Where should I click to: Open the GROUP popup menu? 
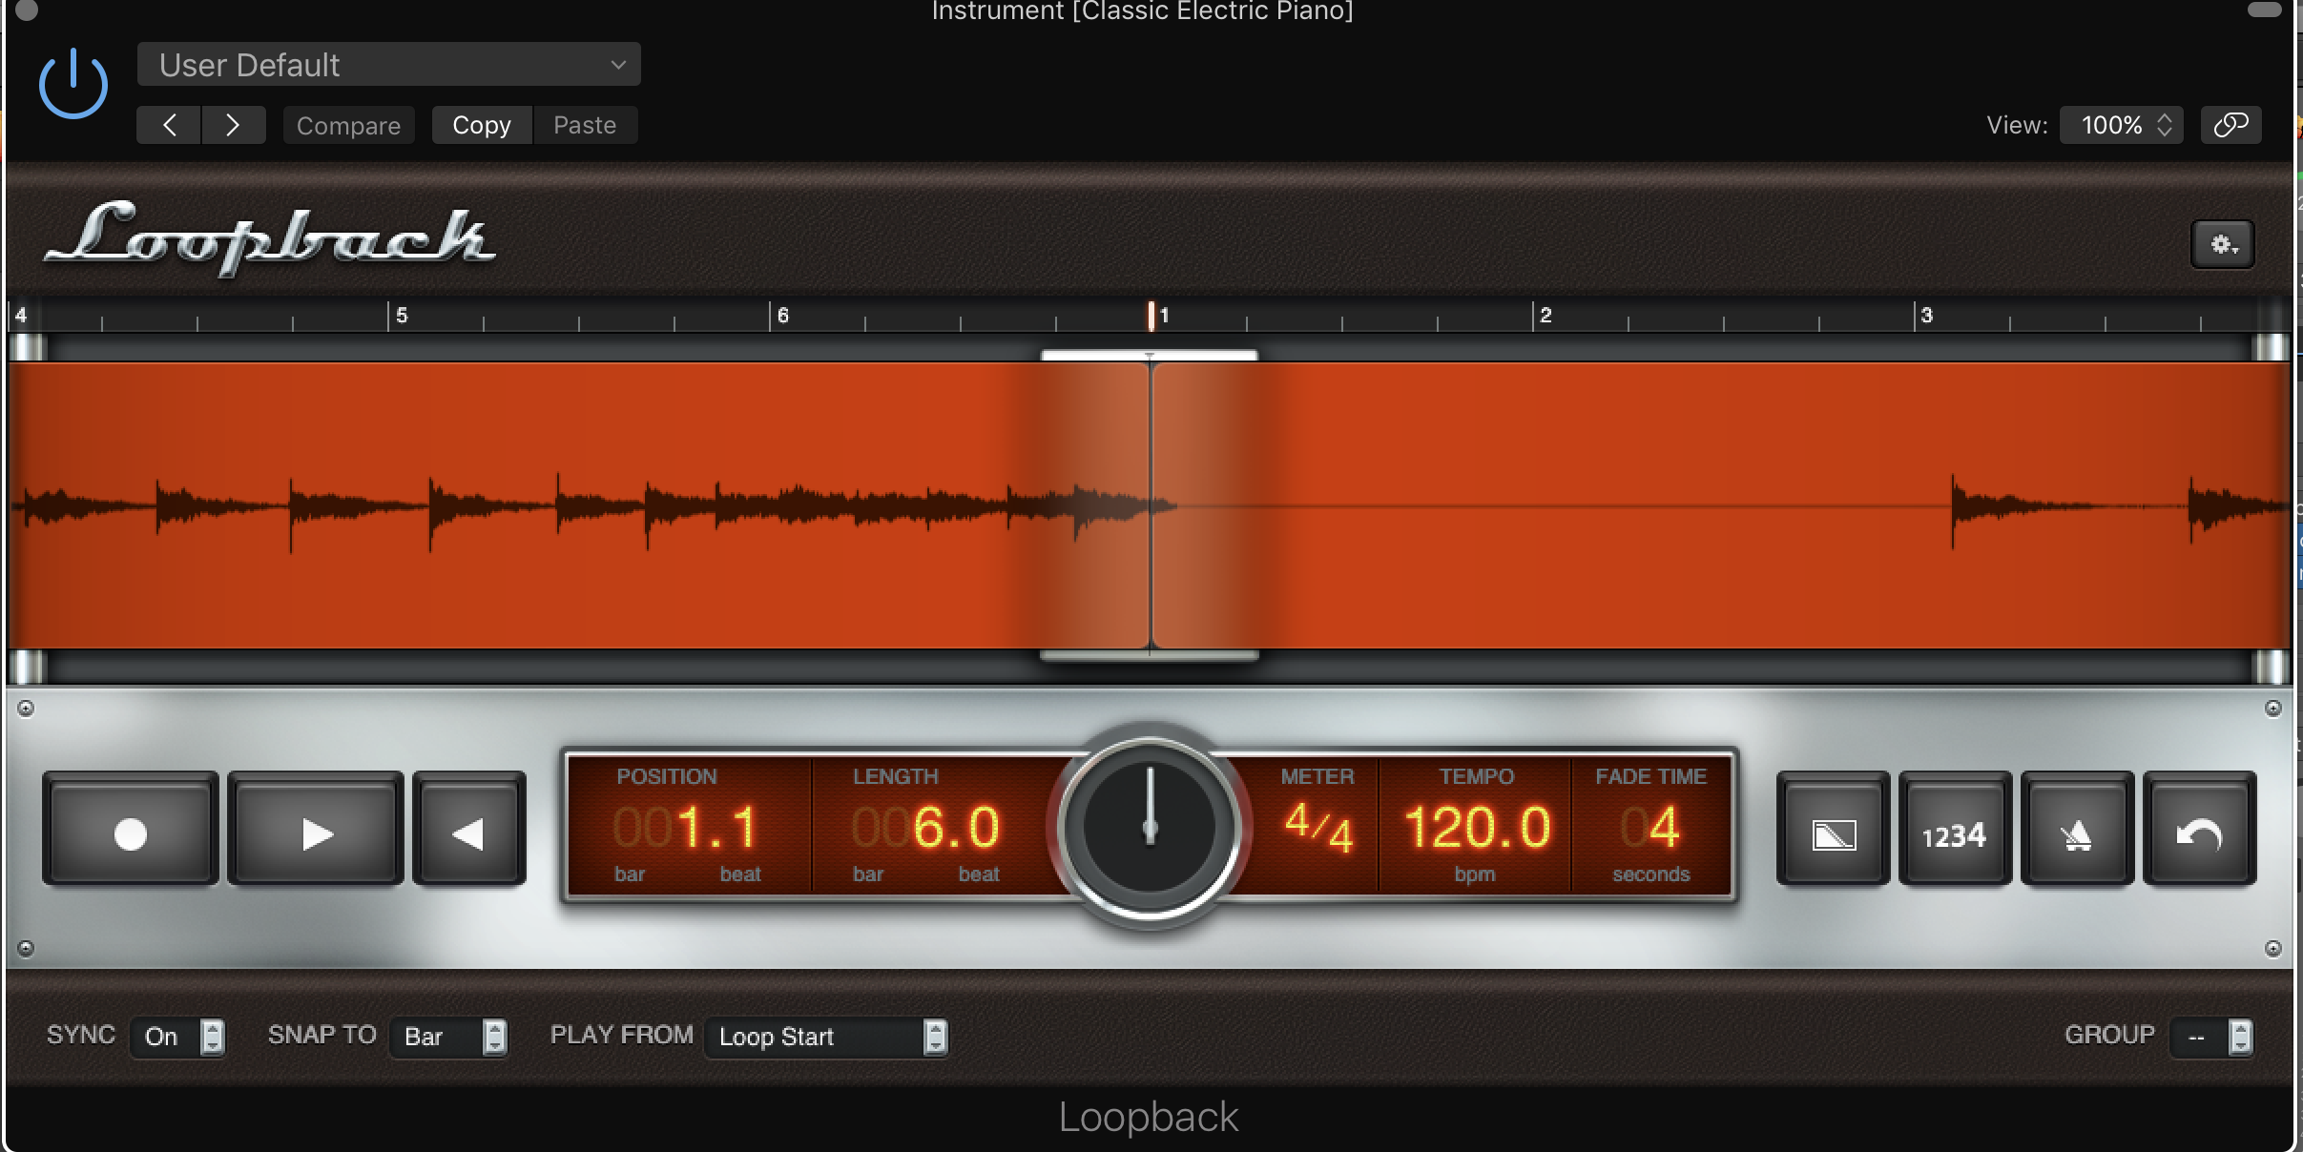pyautogui.click(x=2211, y=1037)
